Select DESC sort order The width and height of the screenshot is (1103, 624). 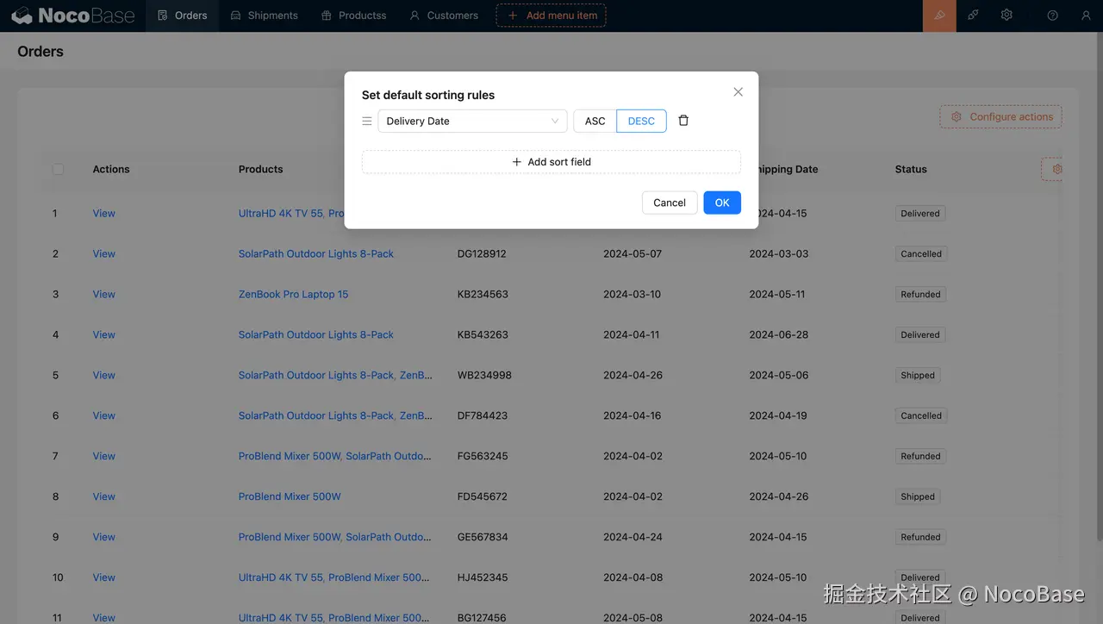coord(641,121)
